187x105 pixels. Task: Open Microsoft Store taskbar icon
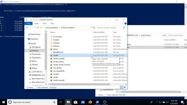click(x=75, y=102)
